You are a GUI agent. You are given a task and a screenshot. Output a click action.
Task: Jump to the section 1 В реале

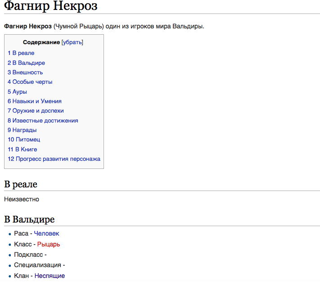21,53
